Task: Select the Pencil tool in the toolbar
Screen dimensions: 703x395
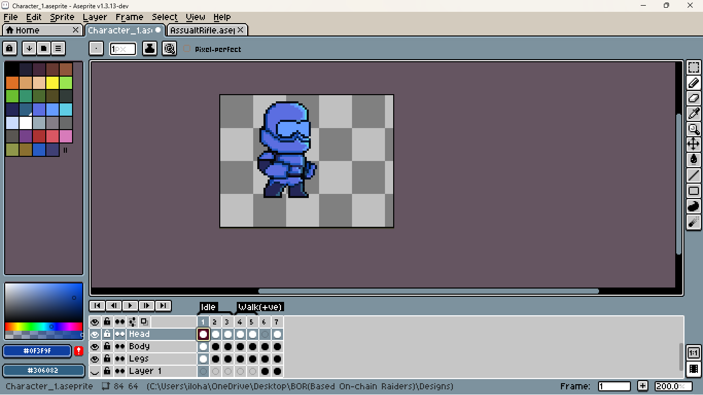Action: (x=693, y=82)
